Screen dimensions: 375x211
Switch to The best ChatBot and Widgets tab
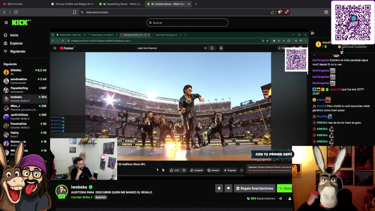point(72,4)
